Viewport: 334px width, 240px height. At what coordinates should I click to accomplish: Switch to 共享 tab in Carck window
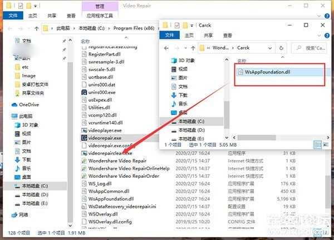[208, 36]
